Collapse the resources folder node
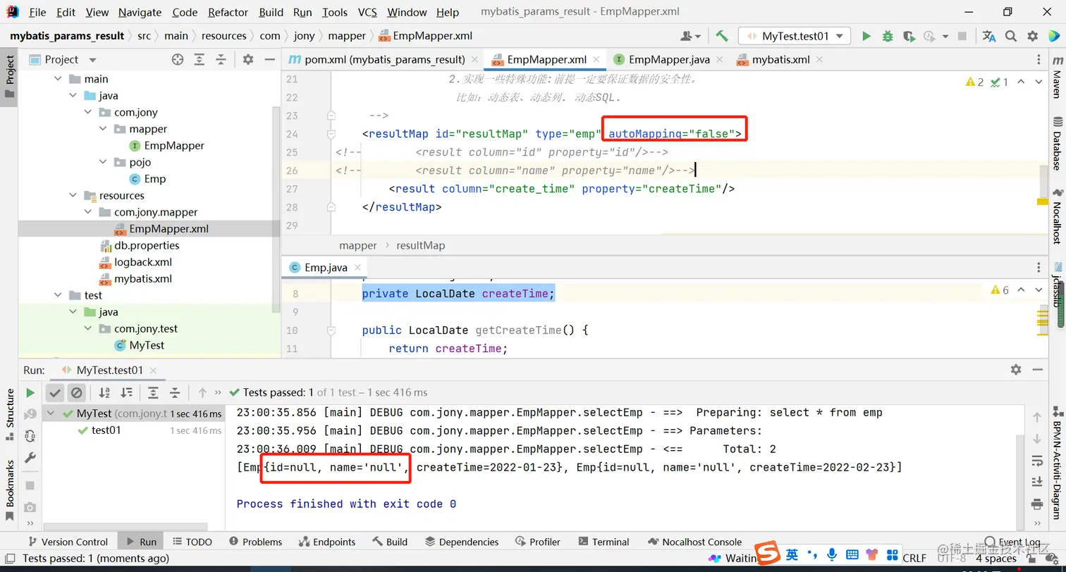The width and height of the screenshot is (1066, 572). click(73, 196)
